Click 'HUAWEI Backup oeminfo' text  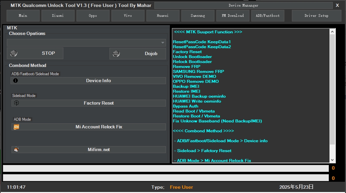click(x=199, y=96)
